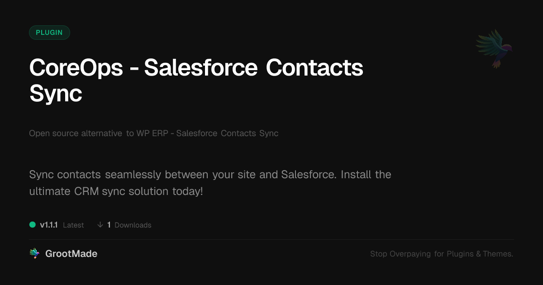Click the download arrow icon

[x=100, y=225]
